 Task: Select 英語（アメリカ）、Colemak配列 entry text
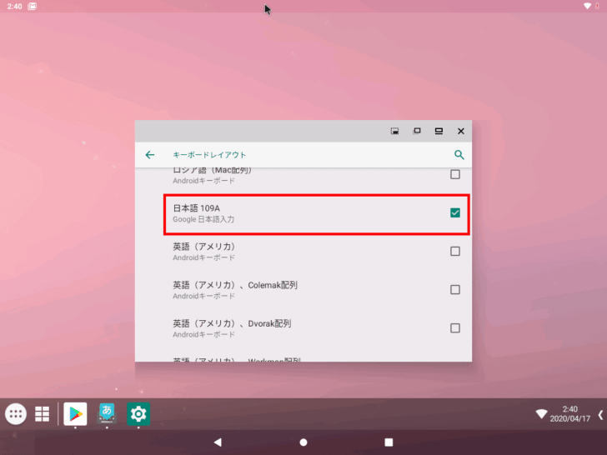pos(235,285)
